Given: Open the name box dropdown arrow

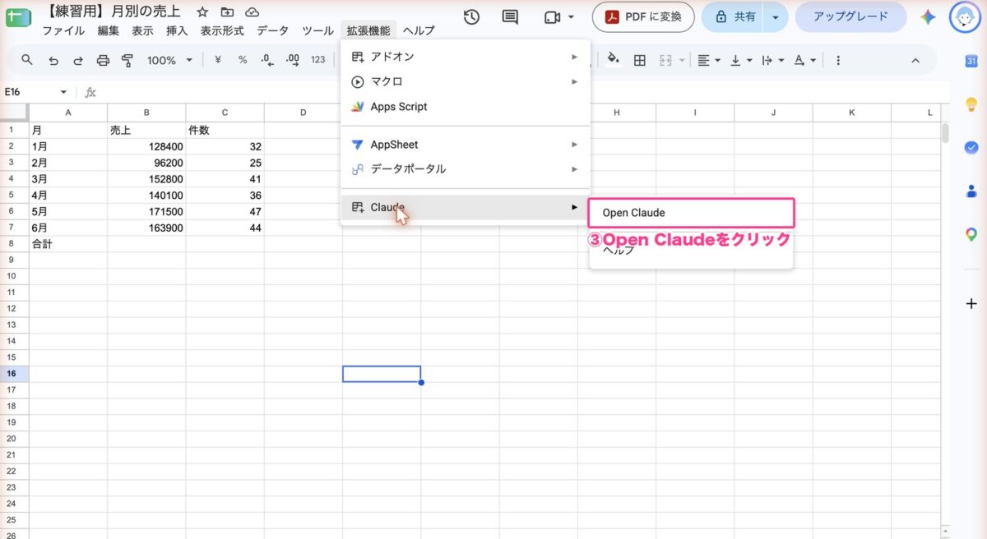Looking at the screenshot, I should pos(63,92).
